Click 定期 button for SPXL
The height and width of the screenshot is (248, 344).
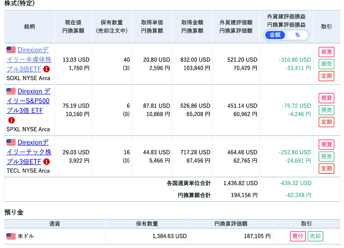point(327,122)
